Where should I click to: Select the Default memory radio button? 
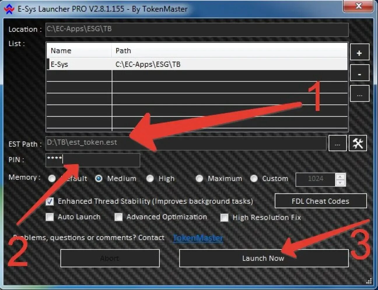pos(52,178)
